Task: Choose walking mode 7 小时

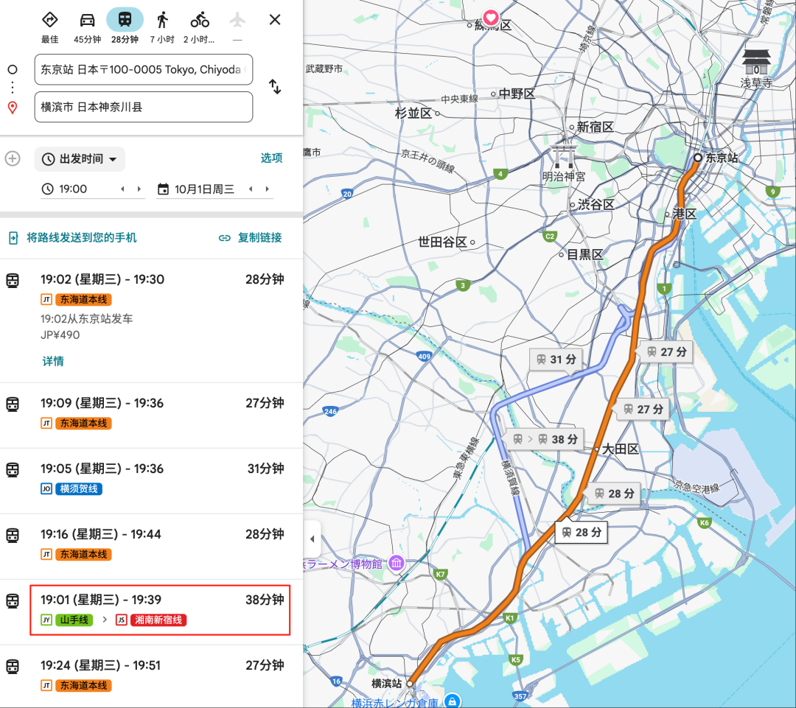Action: tap(162, 27)
